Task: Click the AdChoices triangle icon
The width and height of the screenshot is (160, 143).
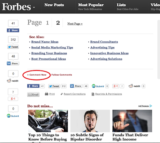Action: (151, 106)
